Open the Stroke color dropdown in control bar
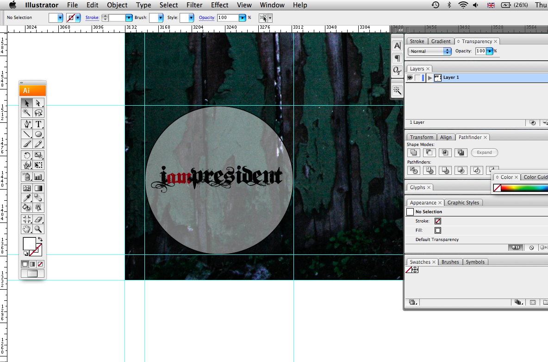Viewport: 548px width, 362px height. pos(78,18)
